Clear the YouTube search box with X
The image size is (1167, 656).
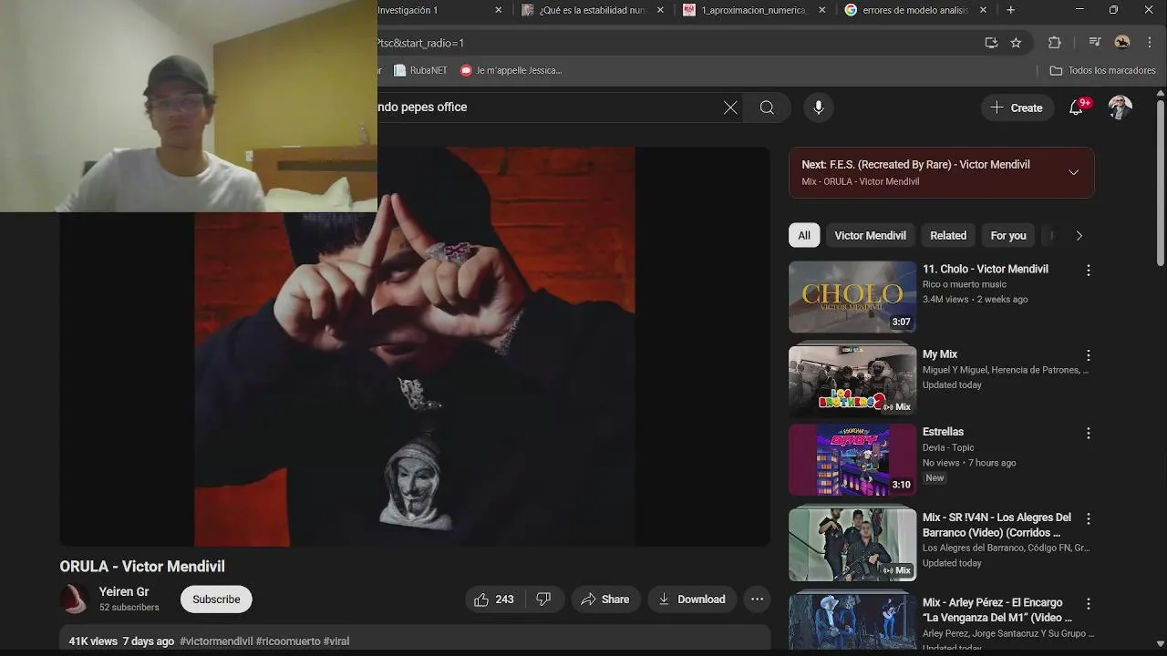(730, 108)
